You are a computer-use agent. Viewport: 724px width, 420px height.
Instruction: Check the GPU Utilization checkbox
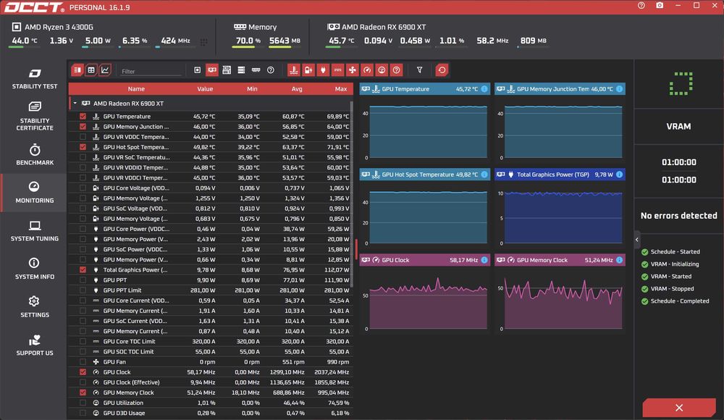[x=83, y=403]
